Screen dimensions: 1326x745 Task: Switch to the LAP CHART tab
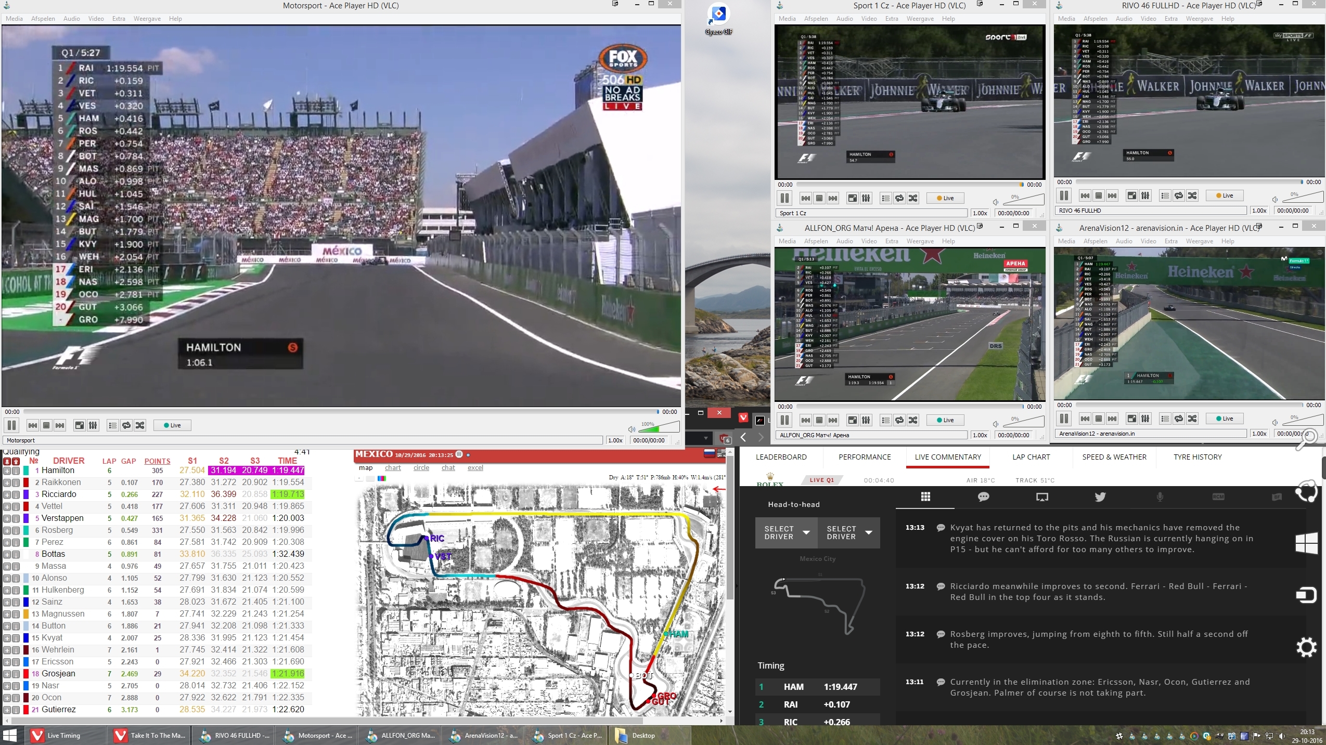(x=1031, y=457)
